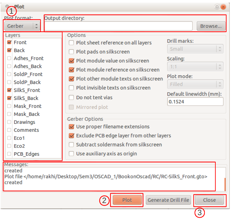
Task: Click the Browse... button
Action: (x=211, y=26)
